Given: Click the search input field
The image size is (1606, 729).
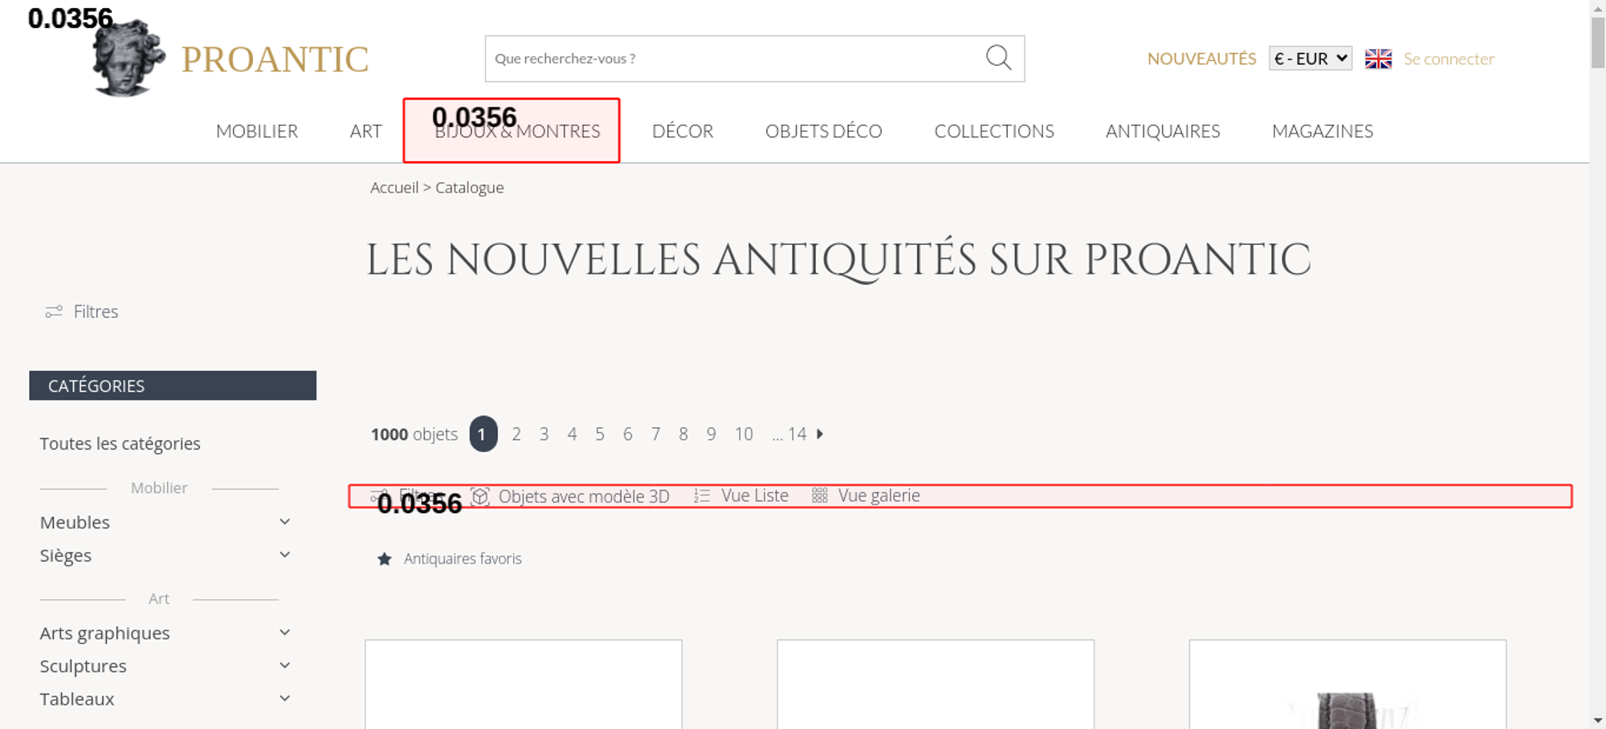Looking at the screenshot, I should tap(731, 59).
